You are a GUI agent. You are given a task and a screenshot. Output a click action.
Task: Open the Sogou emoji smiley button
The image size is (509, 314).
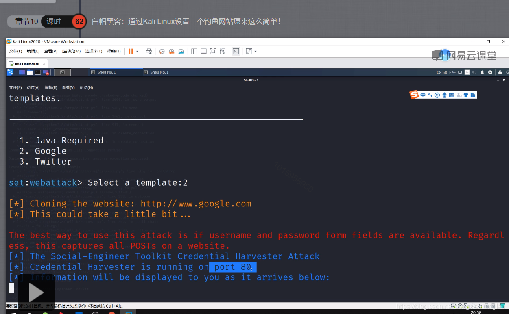tap(437, 95)
